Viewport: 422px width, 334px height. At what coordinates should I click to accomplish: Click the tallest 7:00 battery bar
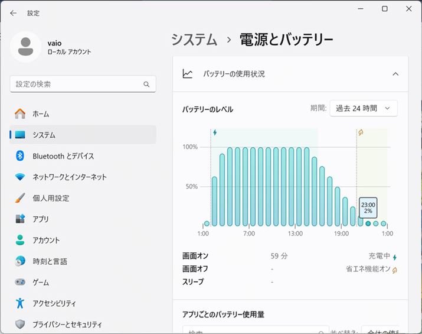click(253, 186)
